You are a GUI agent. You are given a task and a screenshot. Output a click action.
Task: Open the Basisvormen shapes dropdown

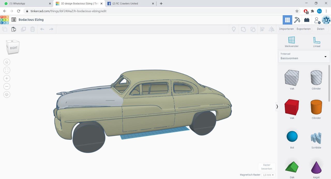[x=304, y=56]
